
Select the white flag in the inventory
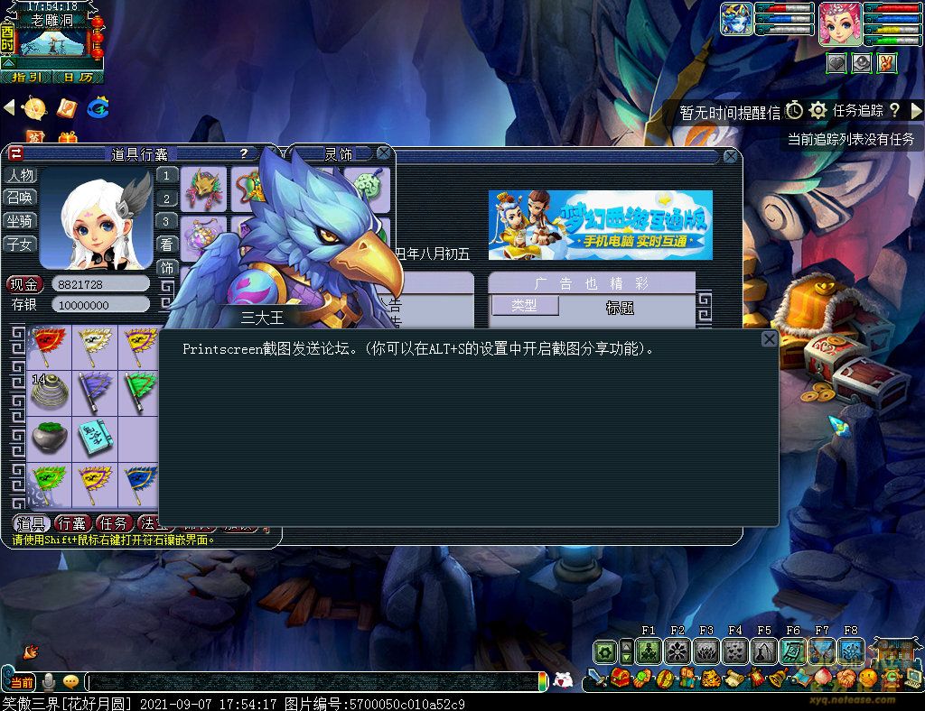pyautogui.click(x=95, y=347)
